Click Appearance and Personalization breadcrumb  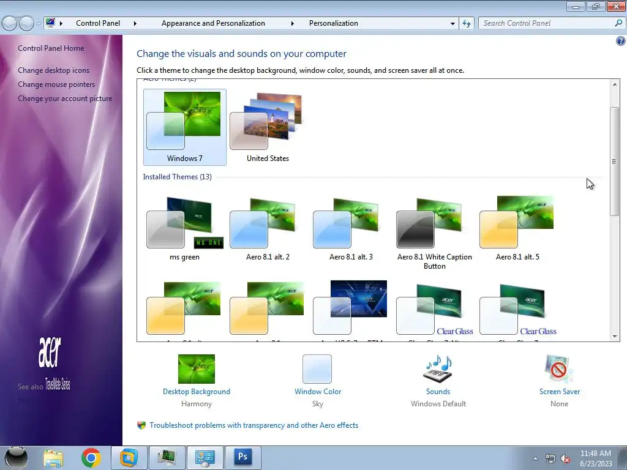[x=213, y=23]
